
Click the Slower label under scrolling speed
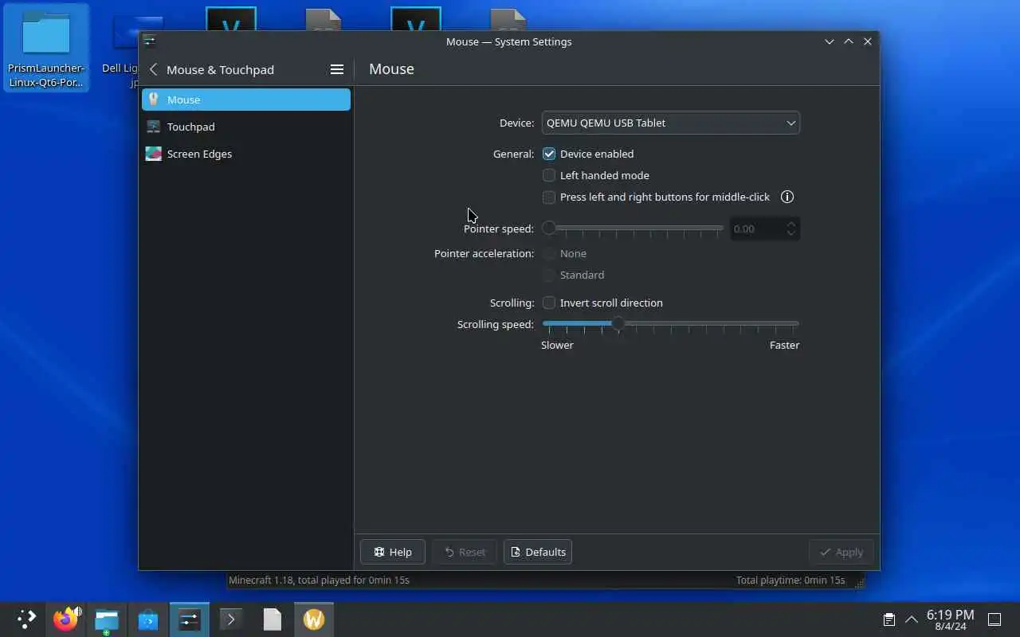(557, 345)
